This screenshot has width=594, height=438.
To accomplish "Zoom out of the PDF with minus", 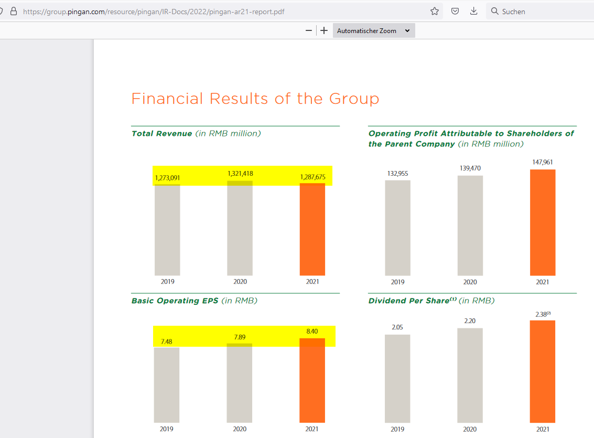I will click(x=309, y=30).
